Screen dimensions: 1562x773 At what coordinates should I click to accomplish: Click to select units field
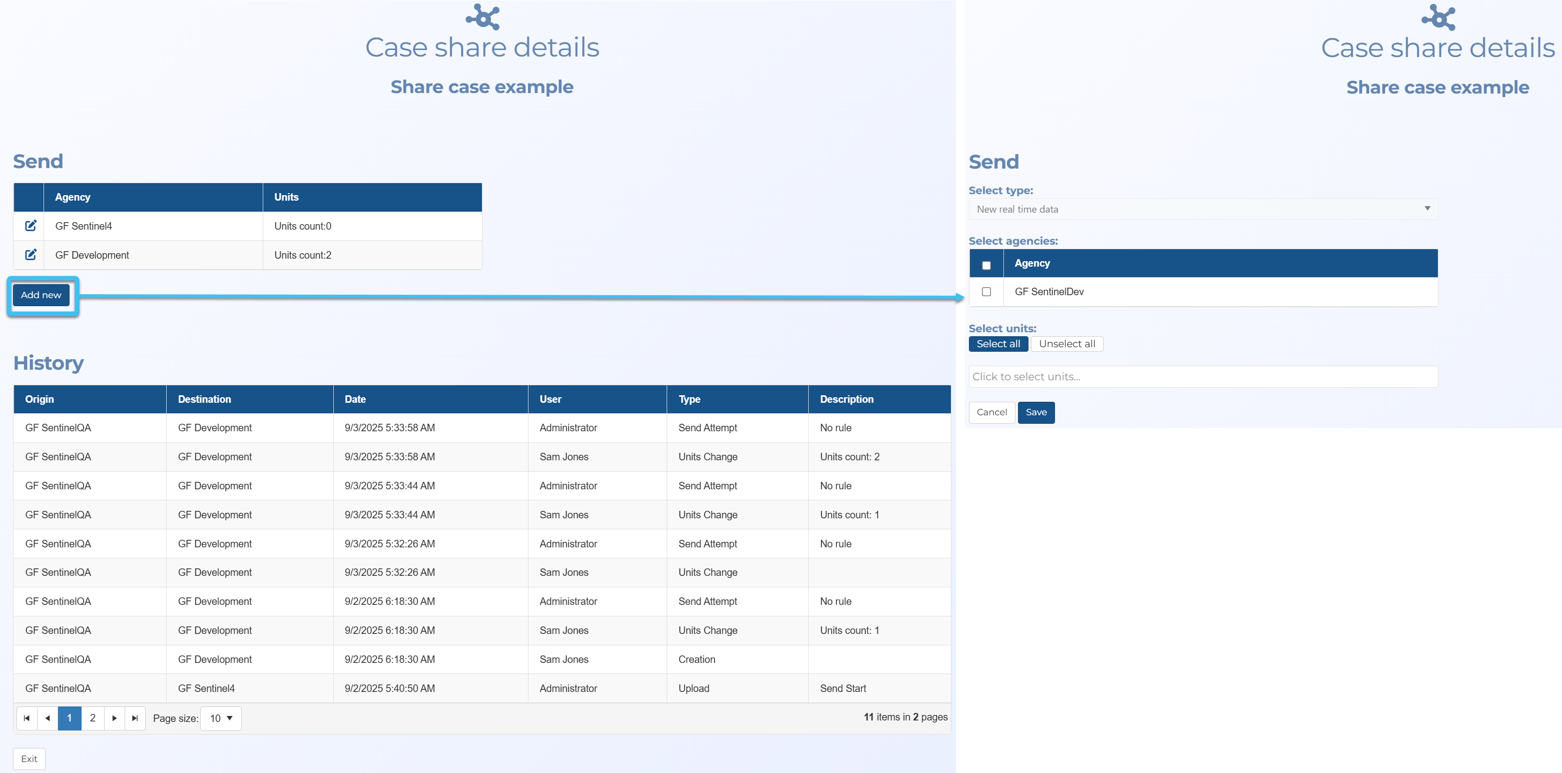click(1203, 377)
